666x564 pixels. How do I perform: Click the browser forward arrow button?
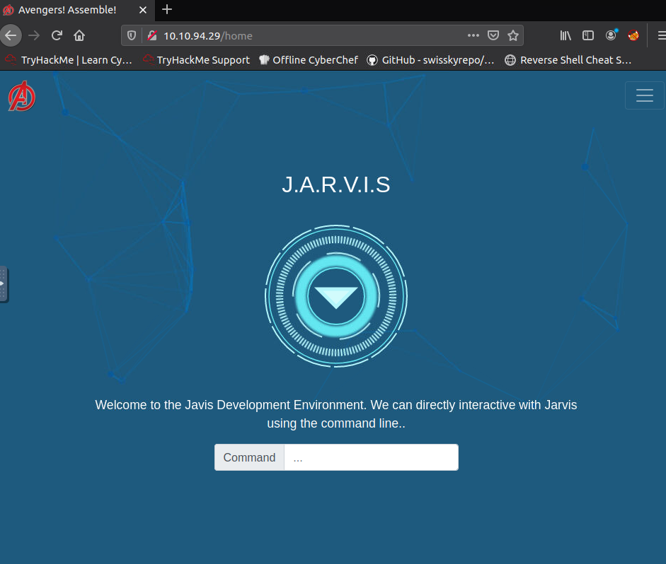pyautogui.click(x=34, y=35)
